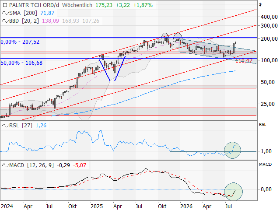Click the MACD signal value -5,07
The width and height of the screenshot is (280, 210).
point(80,165)
